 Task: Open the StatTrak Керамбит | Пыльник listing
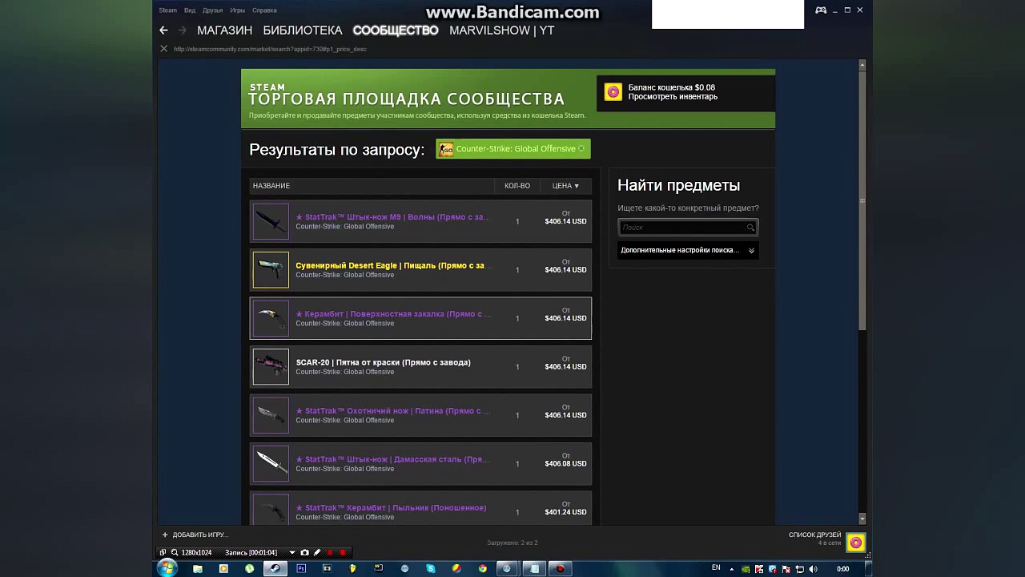pos(420,510)
